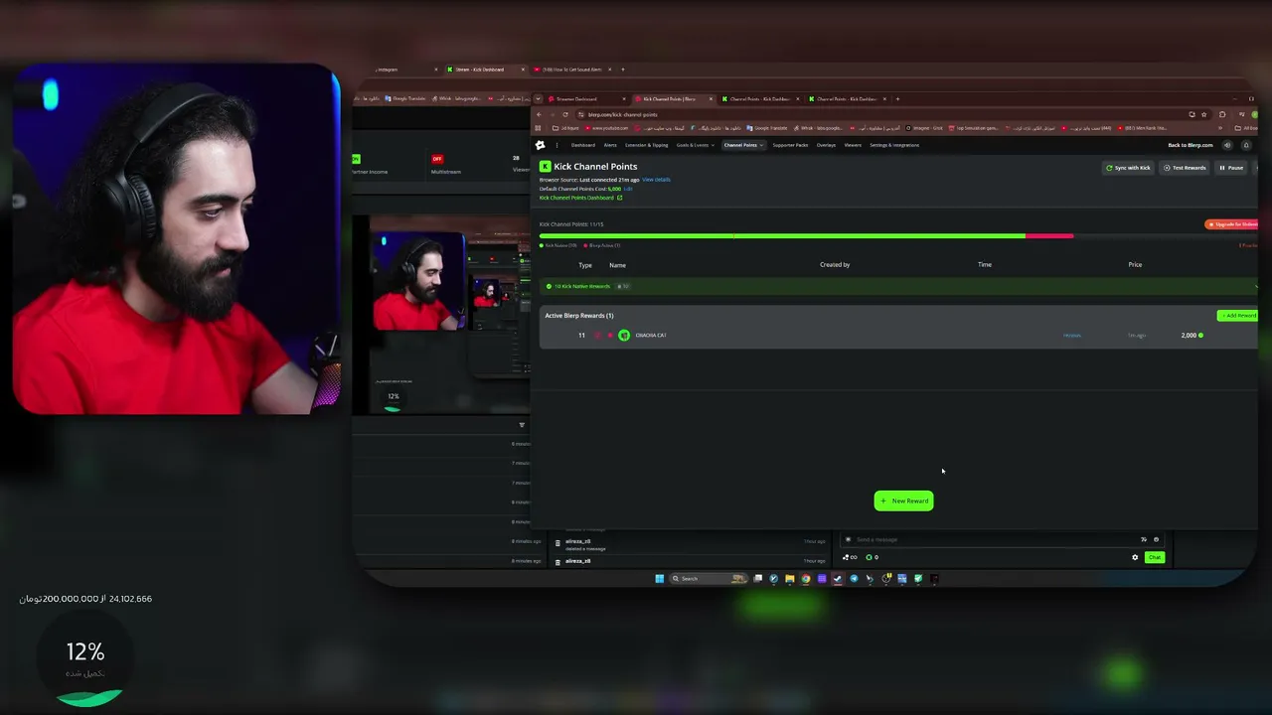Click the green New Reward button
The width and height of the screenshot is (1272, 715).
tap(903, 500)
